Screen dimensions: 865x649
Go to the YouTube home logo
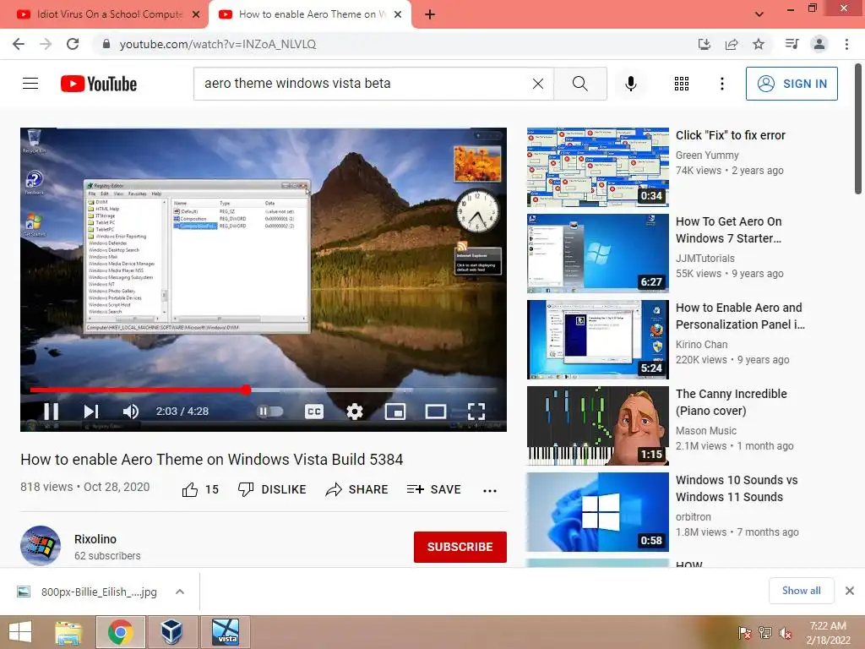(x=99, y=84)
